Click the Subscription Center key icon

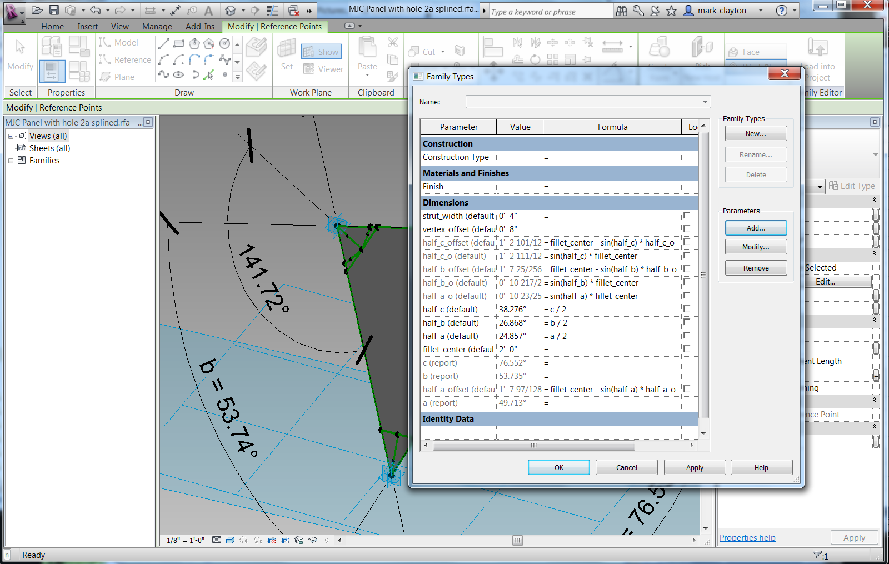(638, 11)
